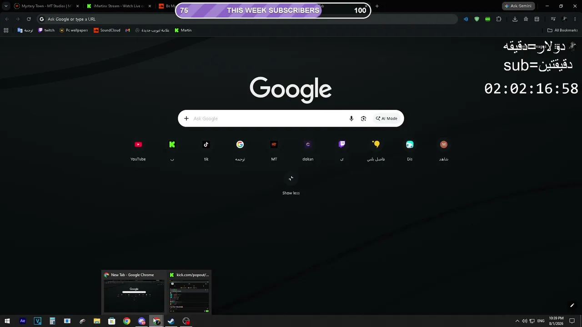Open the شاهد shortcut tile
582x327 pixels.
click(x=444, y=150)
